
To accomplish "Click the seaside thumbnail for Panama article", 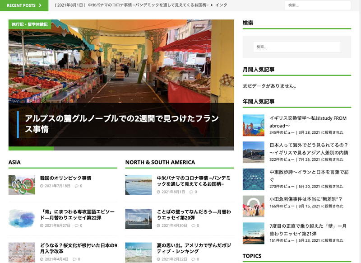I will coord(139,185).
